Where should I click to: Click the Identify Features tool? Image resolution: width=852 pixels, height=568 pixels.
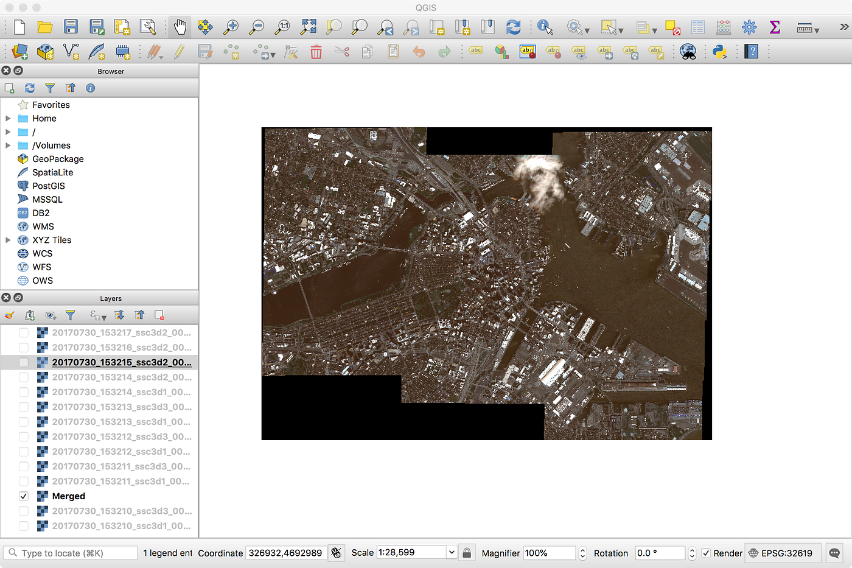(545, 27)
